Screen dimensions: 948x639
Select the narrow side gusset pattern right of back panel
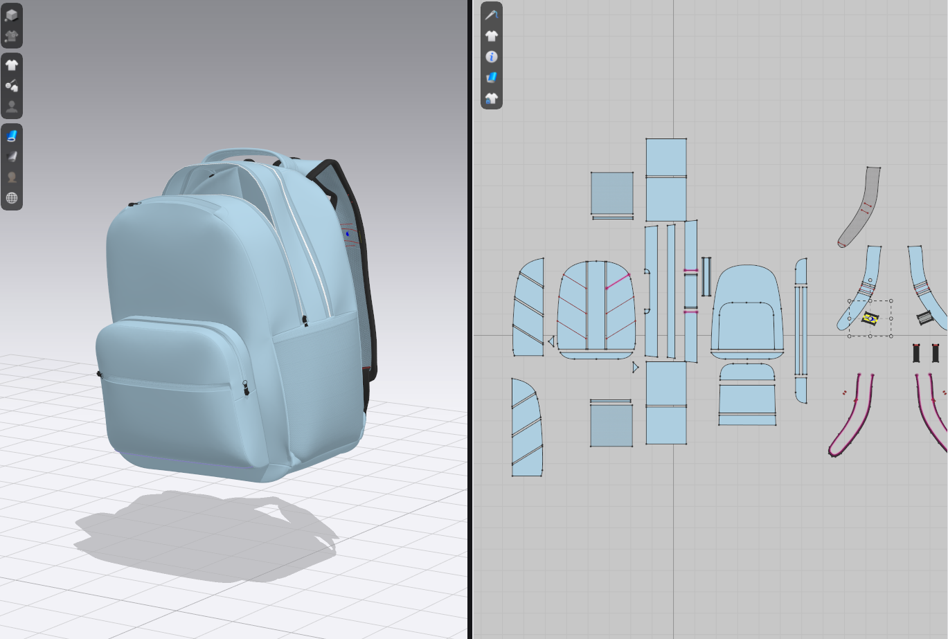[x=801, y=331]
